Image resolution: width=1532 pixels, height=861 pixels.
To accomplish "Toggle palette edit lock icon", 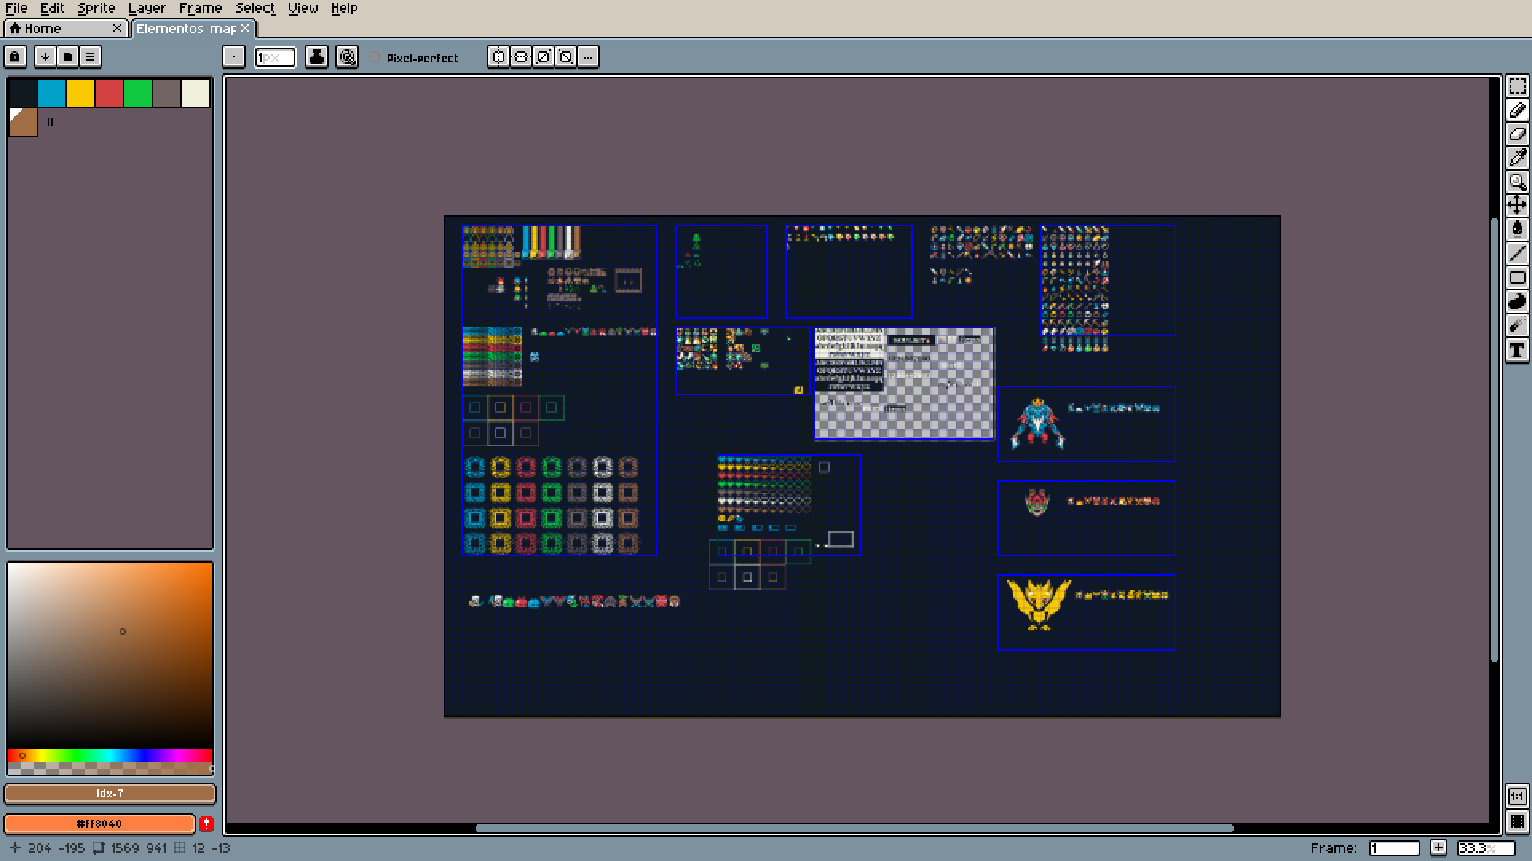I will point(15,57).
